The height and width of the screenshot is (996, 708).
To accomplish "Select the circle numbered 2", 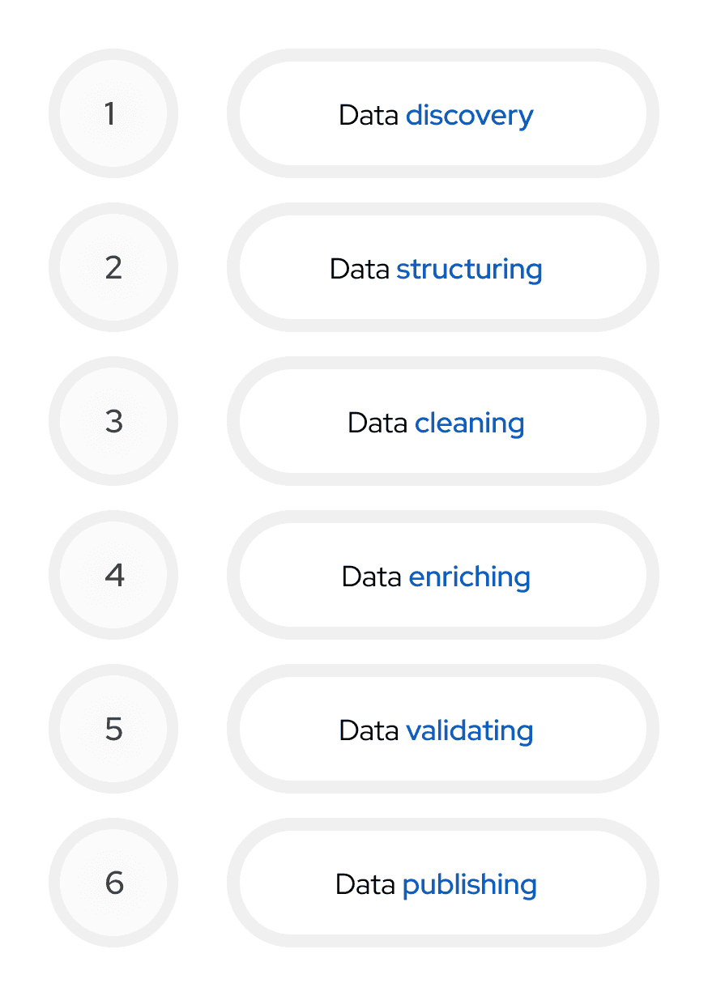I will point(113,267).
